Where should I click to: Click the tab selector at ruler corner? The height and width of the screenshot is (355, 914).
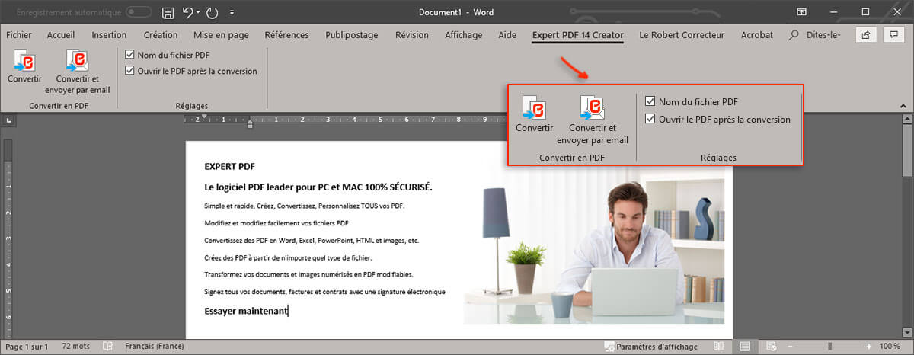click(8, 120)
